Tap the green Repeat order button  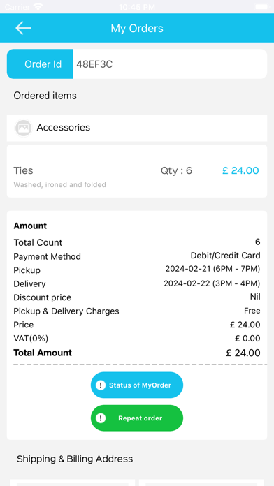coord(137,418)
